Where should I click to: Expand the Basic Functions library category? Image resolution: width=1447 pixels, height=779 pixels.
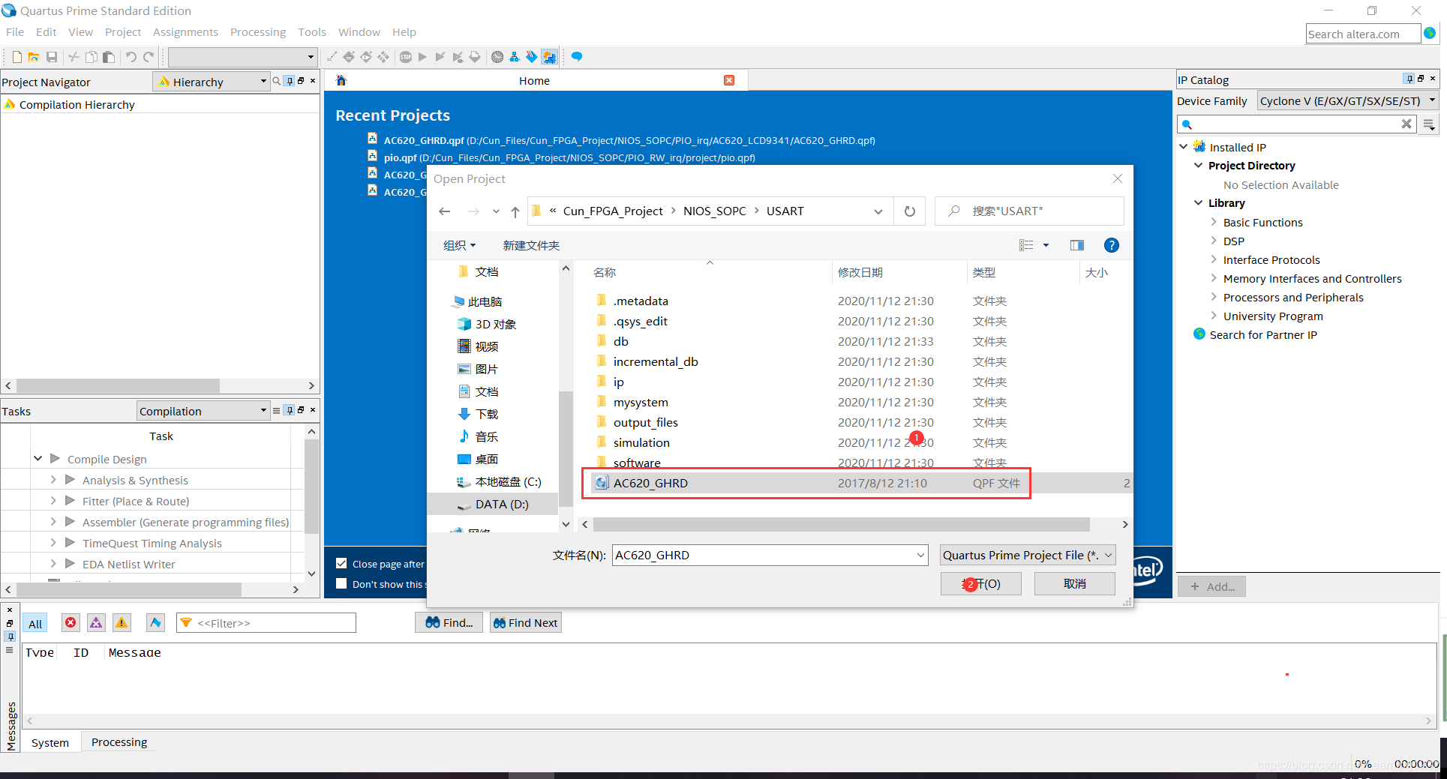pyautogui.click(x=1214, y=222)
